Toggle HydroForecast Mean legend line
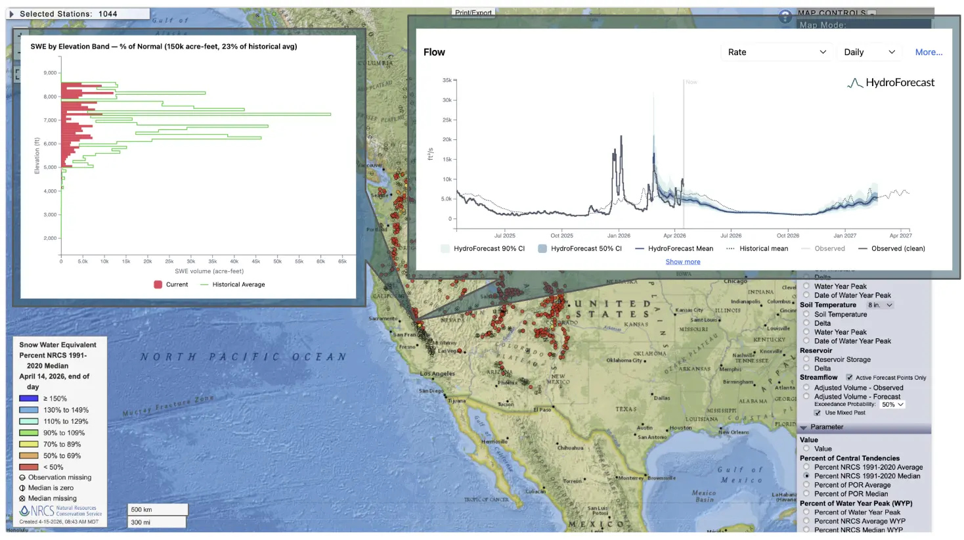This screenshot has width=964, height=540. pos(639,248)
